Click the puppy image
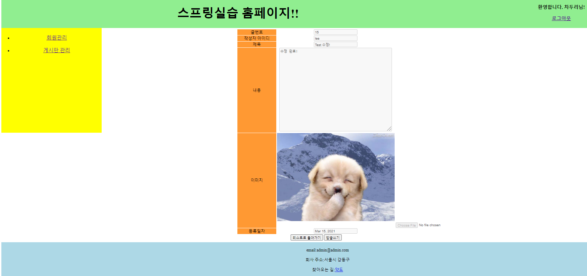Image resolution: width=587 pixels, height=276 pixels. pyautogui.click(x=336, y=177)
